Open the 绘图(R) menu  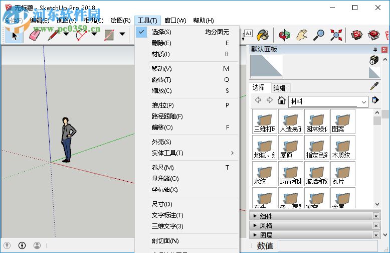coord(120,21)
